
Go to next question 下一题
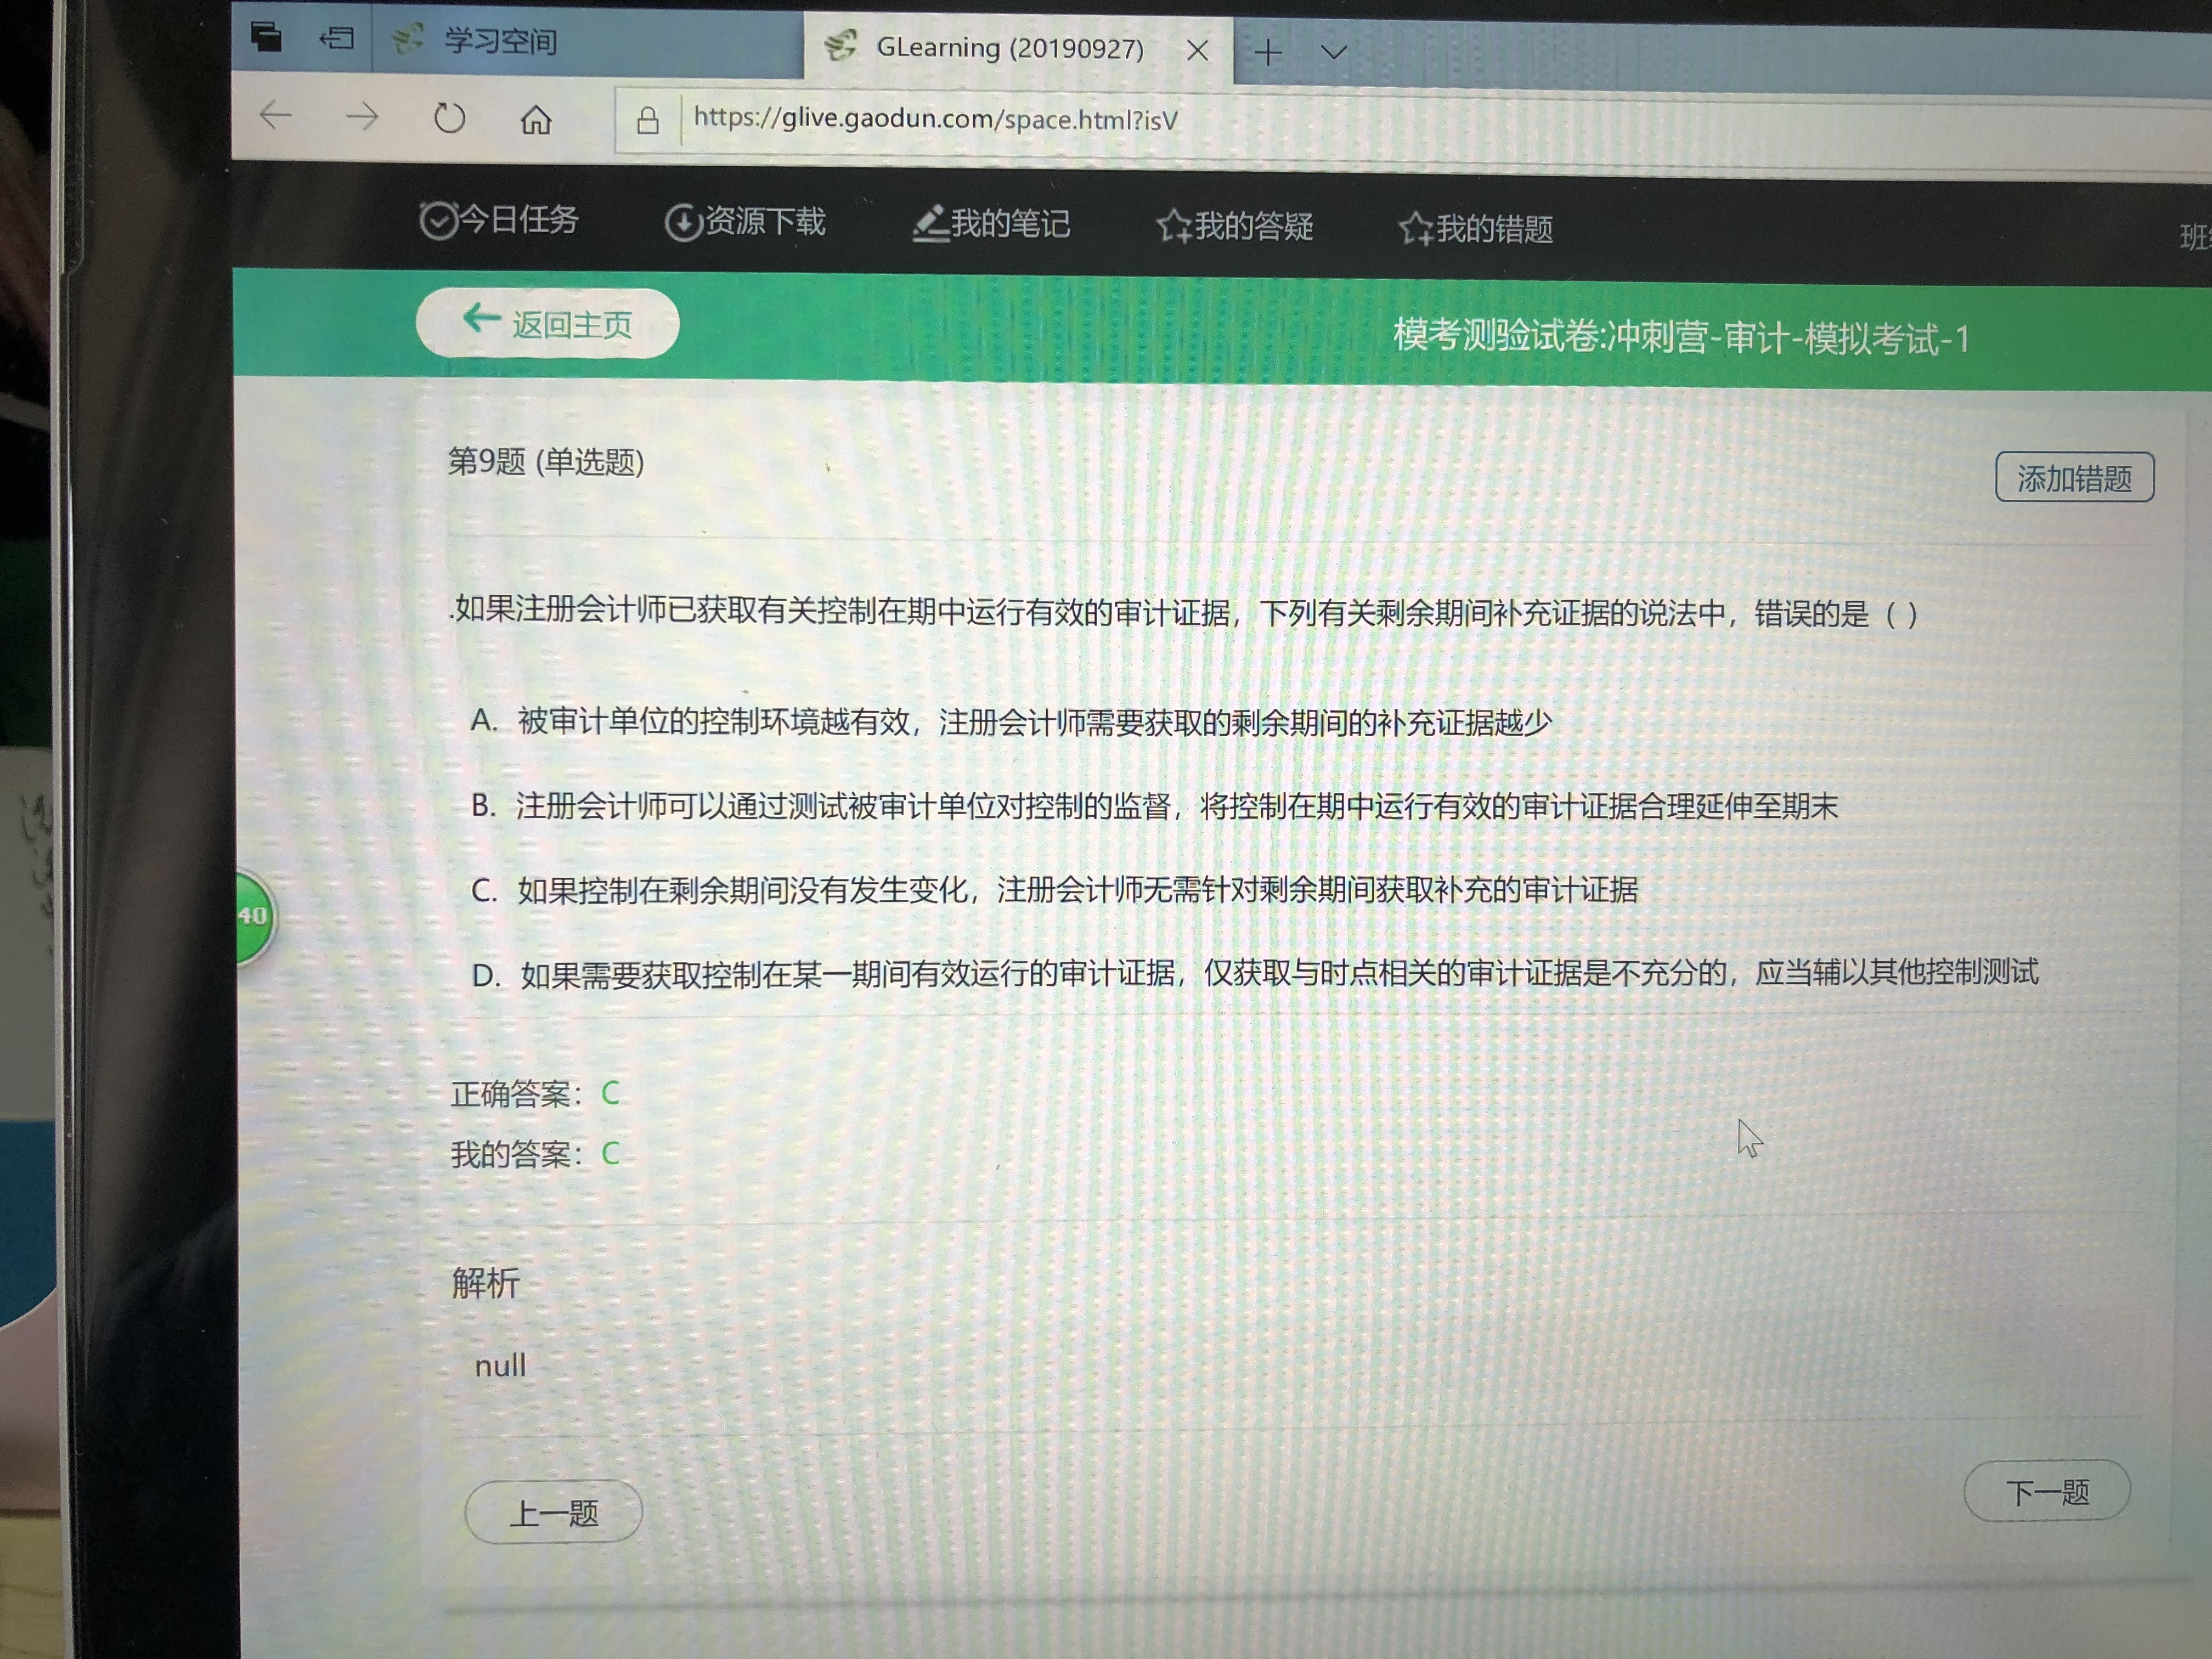[2046, 1492]
